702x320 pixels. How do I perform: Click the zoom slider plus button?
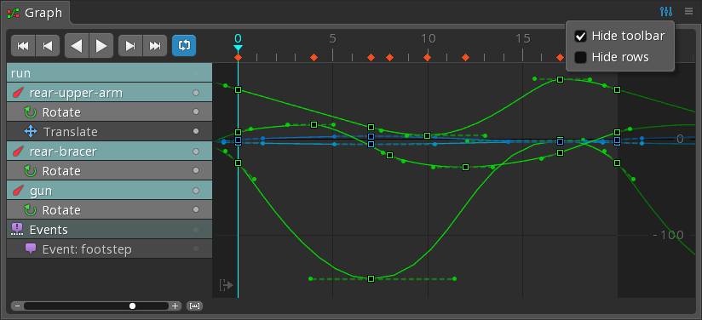click(175, 306)
